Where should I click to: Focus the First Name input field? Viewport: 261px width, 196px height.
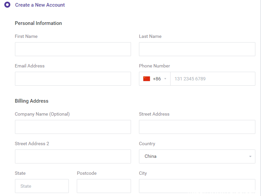[73, 49]
